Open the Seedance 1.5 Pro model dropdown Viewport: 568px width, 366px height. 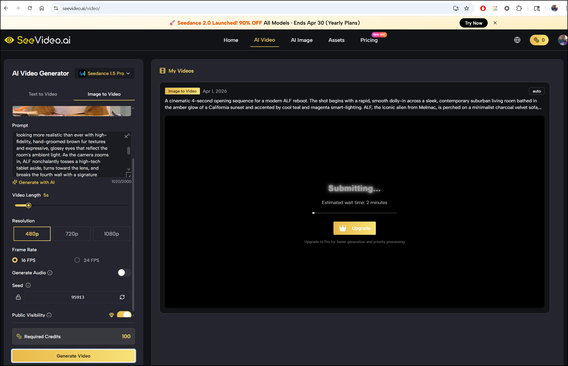click(x=105, y=73)
